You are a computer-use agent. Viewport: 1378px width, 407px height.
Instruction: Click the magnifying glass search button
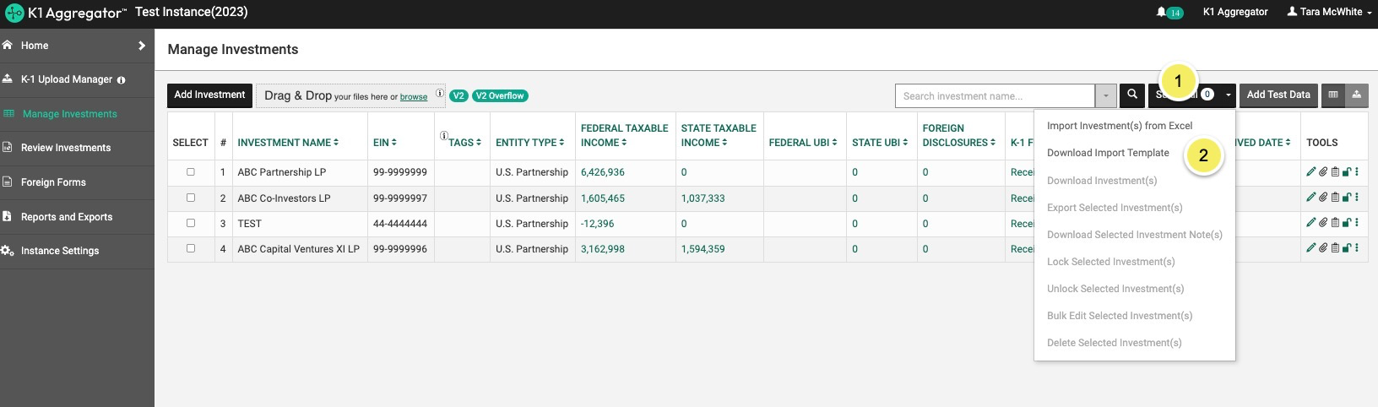[x=1132, y=95]
